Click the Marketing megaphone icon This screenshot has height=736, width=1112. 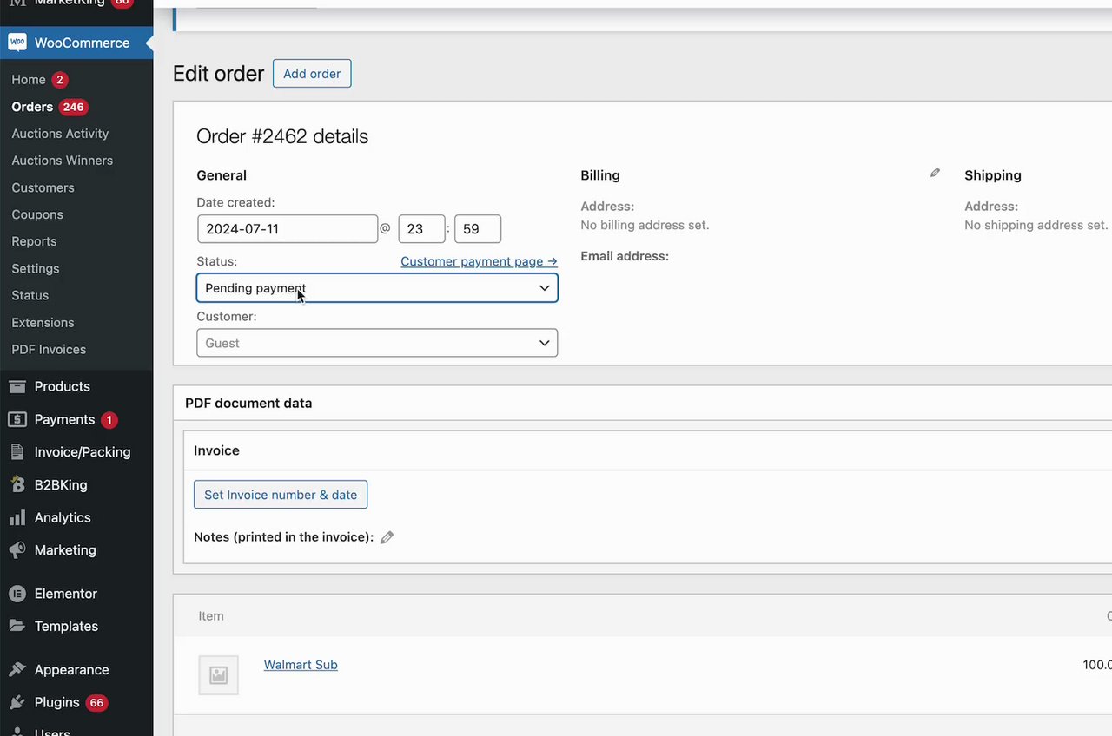tap(17, 550)
